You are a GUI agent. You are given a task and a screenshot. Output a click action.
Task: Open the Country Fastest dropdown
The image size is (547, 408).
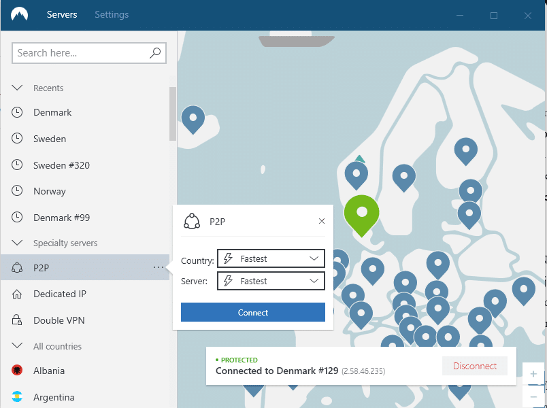(271, 259)
